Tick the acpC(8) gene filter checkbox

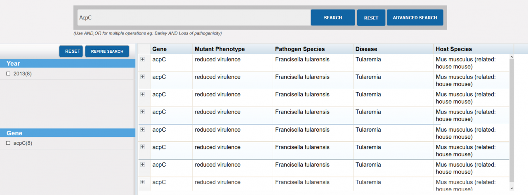click(x=8, y=143)
